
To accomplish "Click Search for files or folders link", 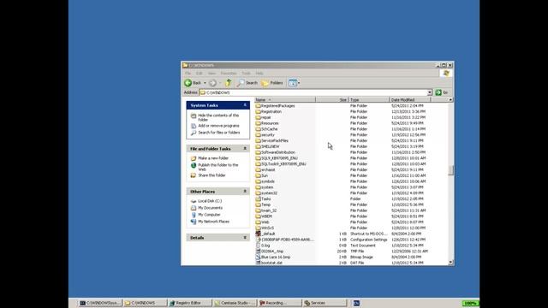I will [x=219, y=133].
